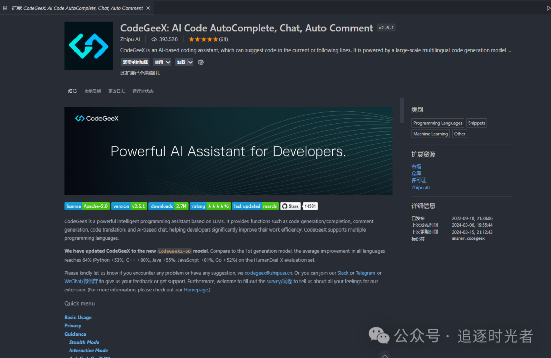Viewport: 551px width, 358px height.
Task: Click the aminer.codegeex identifier text
Action: [468, 239]
